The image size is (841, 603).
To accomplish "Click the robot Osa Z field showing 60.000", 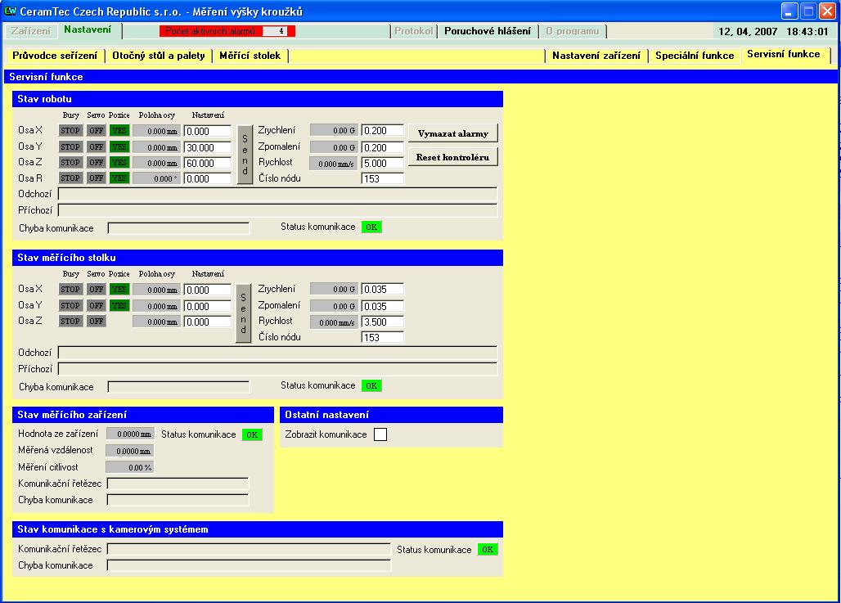I will (x=207, y=163).
